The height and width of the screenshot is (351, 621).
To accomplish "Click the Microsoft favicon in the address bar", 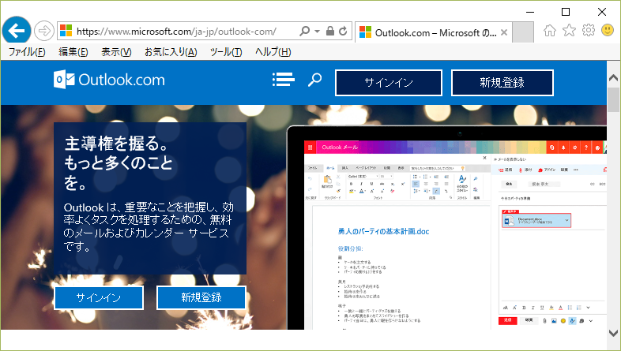I will (66, 31).
